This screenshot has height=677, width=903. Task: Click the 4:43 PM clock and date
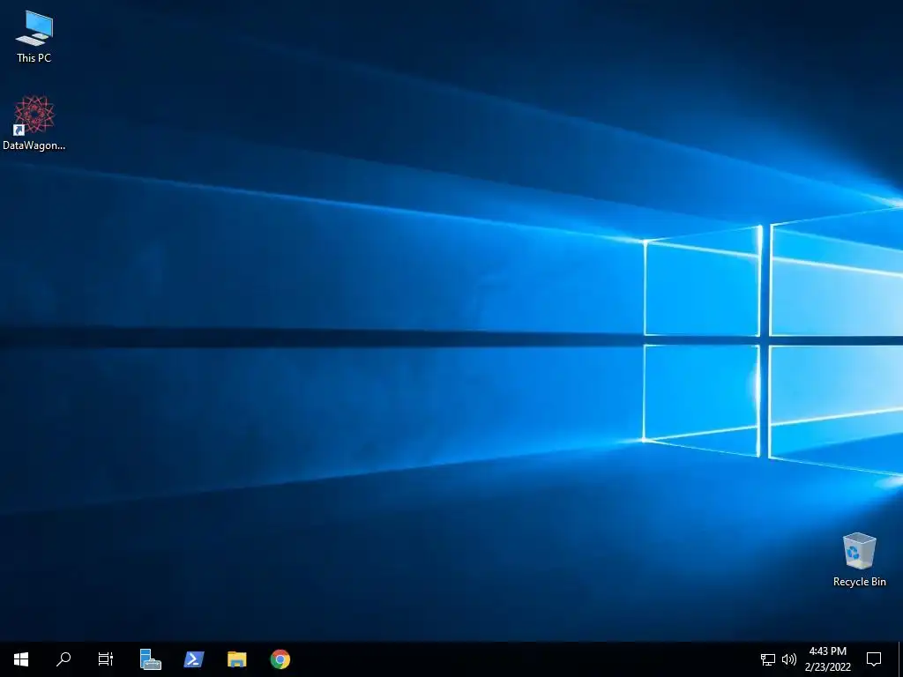[828, 659]
